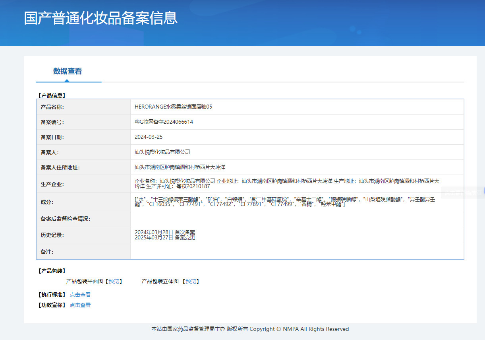
Task: Click the 【产品信息】 section heading
Action: click(52, 95)
